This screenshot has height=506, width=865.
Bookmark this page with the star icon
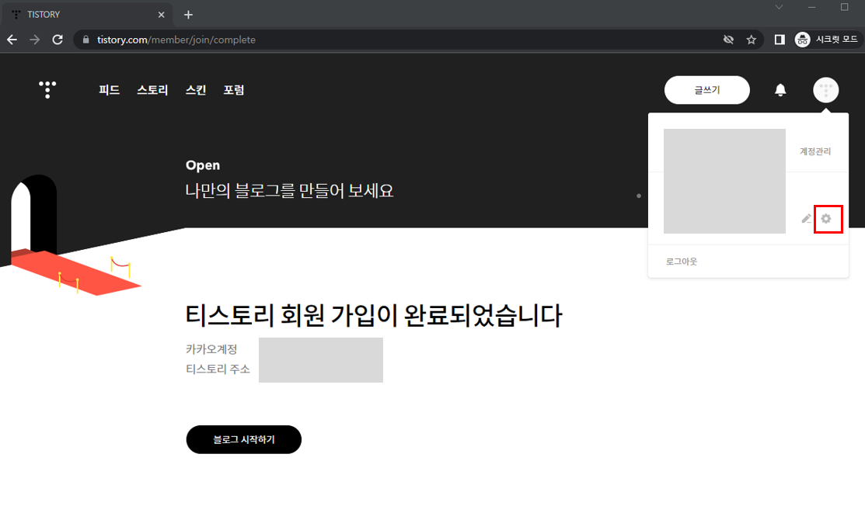click(x=751, y=40)
